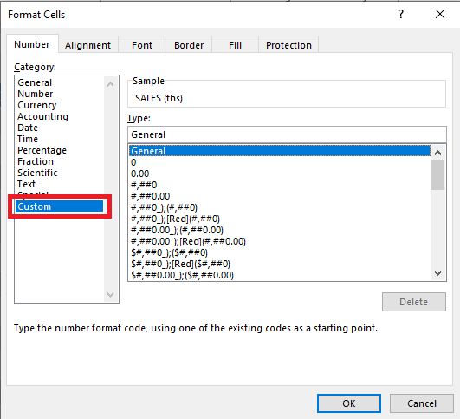Click the type list scrollbar thumb

click(438, 175)
